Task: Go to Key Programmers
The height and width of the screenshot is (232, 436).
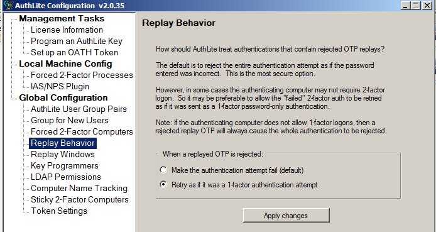Action: click(65, 165)
